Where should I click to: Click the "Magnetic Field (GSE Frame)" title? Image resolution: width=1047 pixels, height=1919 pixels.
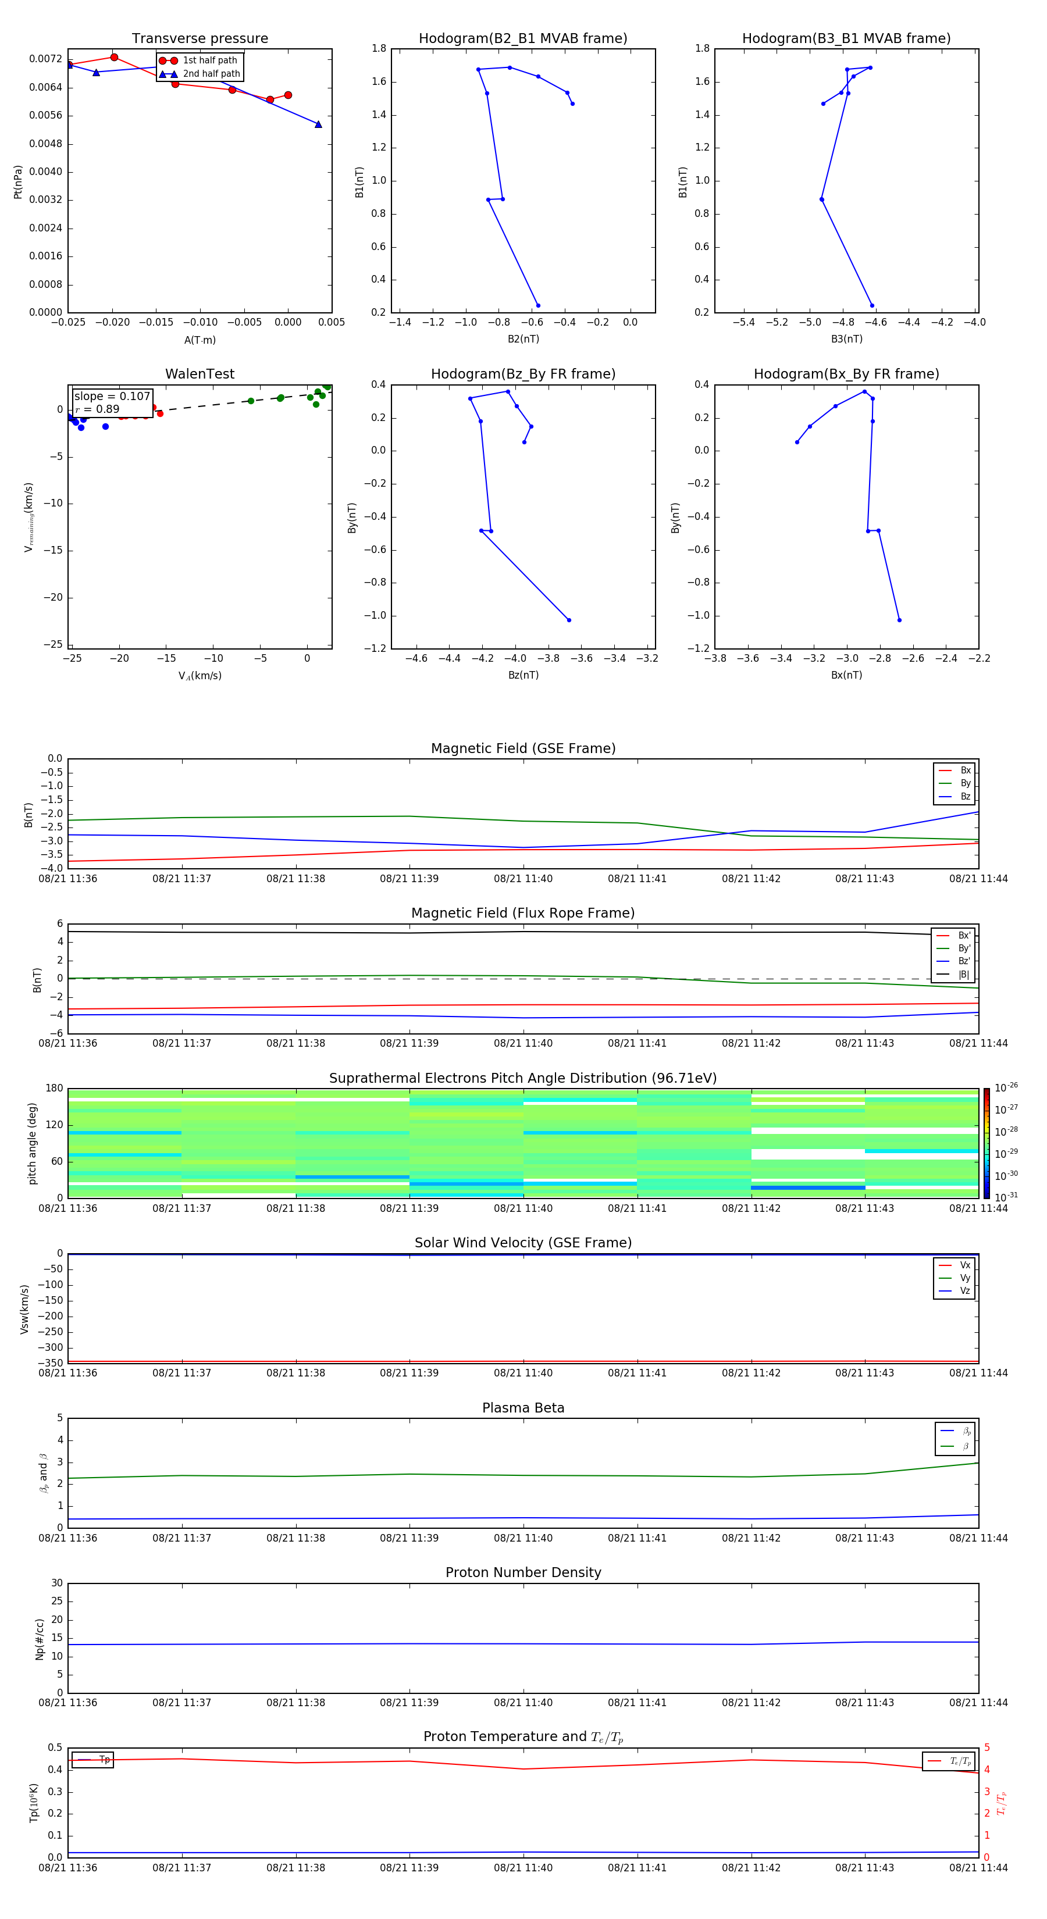coord(523,748)
